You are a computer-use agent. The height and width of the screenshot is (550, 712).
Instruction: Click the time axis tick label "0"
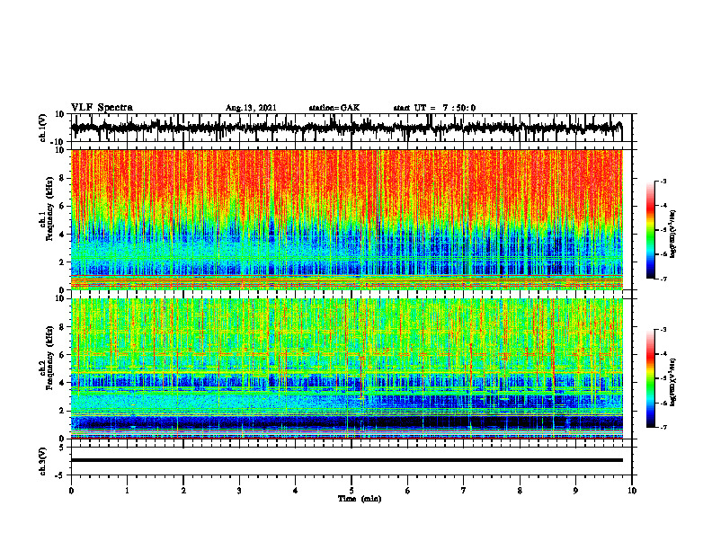[x=71, y=491]
